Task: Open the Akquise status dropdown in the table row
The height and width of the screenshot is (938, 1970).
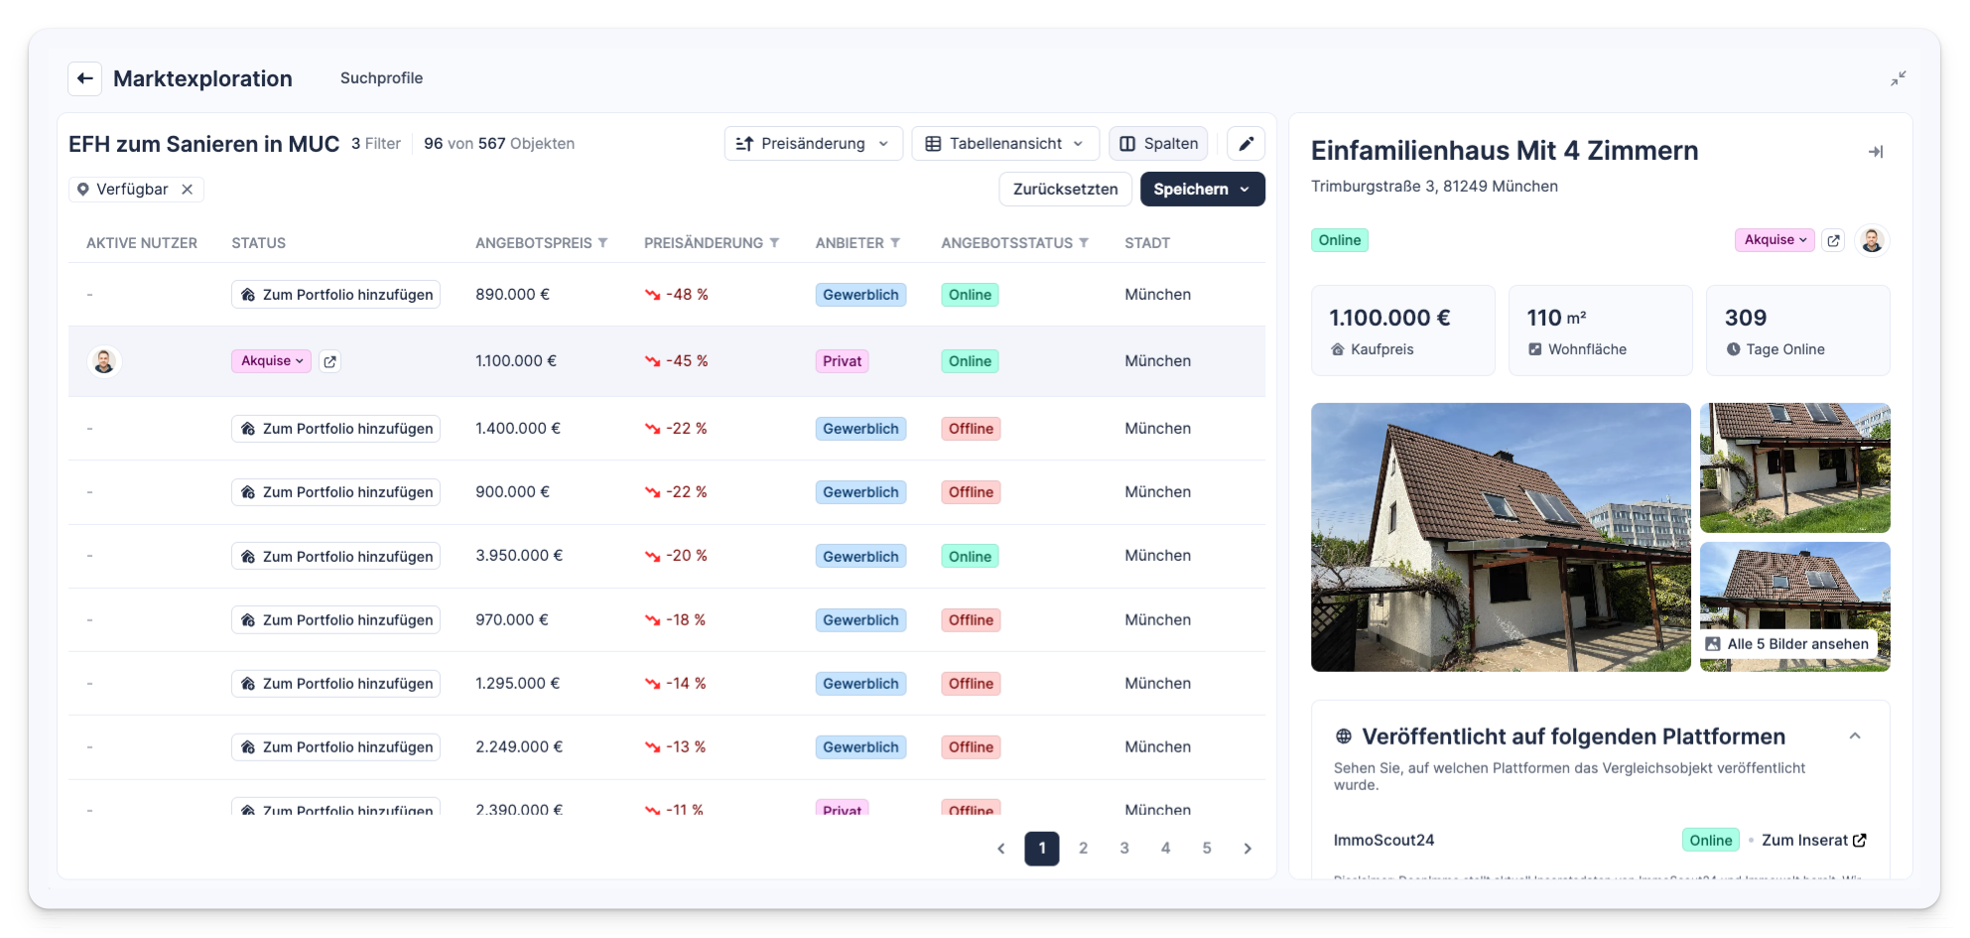Action: [272, 361]
